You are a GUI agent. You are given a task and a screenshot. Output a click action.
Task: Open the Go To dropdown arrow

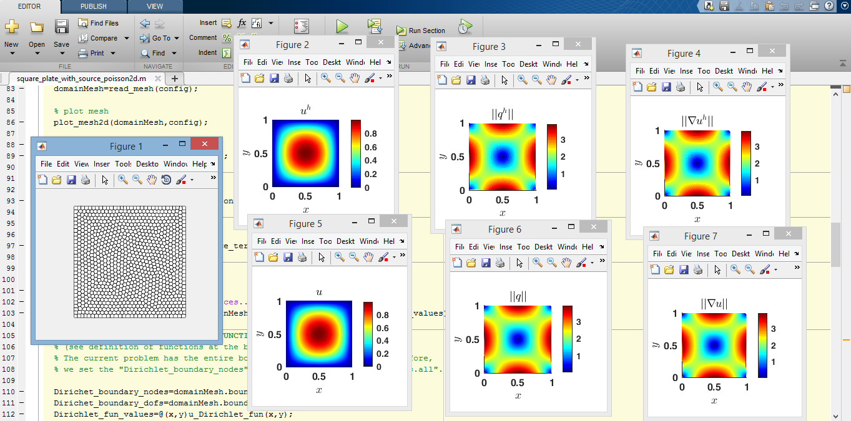point(177,38)
